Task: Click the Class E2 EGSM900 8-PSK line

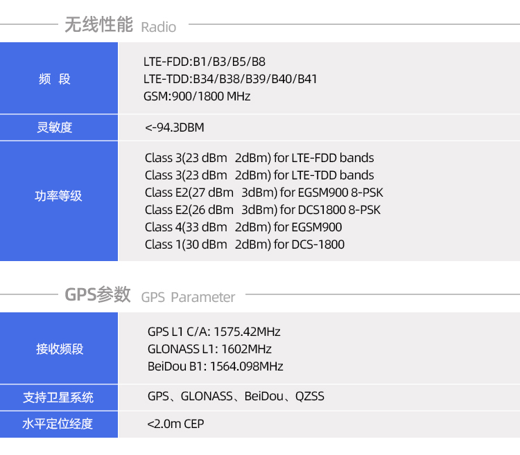Action: pyautogui.click(x=264, y=193)
